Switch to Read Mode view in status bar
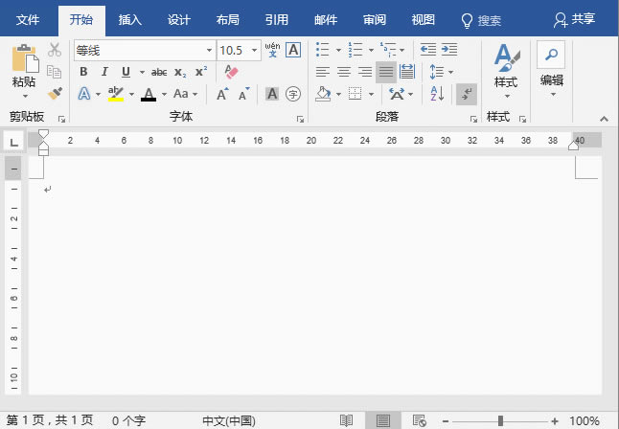 (x=346, y=420)
